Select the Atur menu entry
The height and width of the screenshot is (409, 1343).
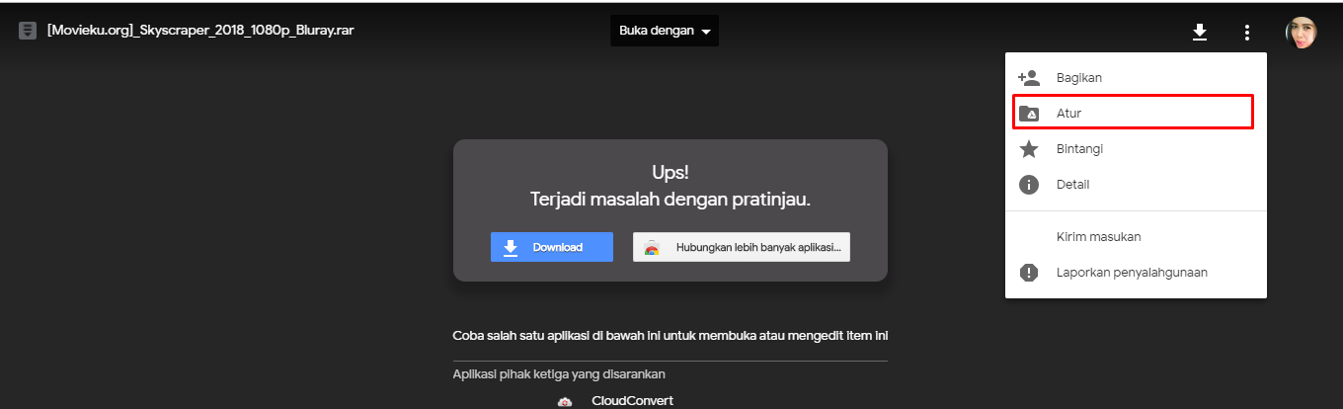[x=1134, y=113]
